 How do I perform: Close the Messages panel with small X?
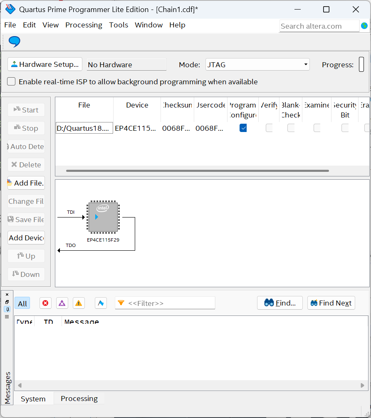pos(7,295)
